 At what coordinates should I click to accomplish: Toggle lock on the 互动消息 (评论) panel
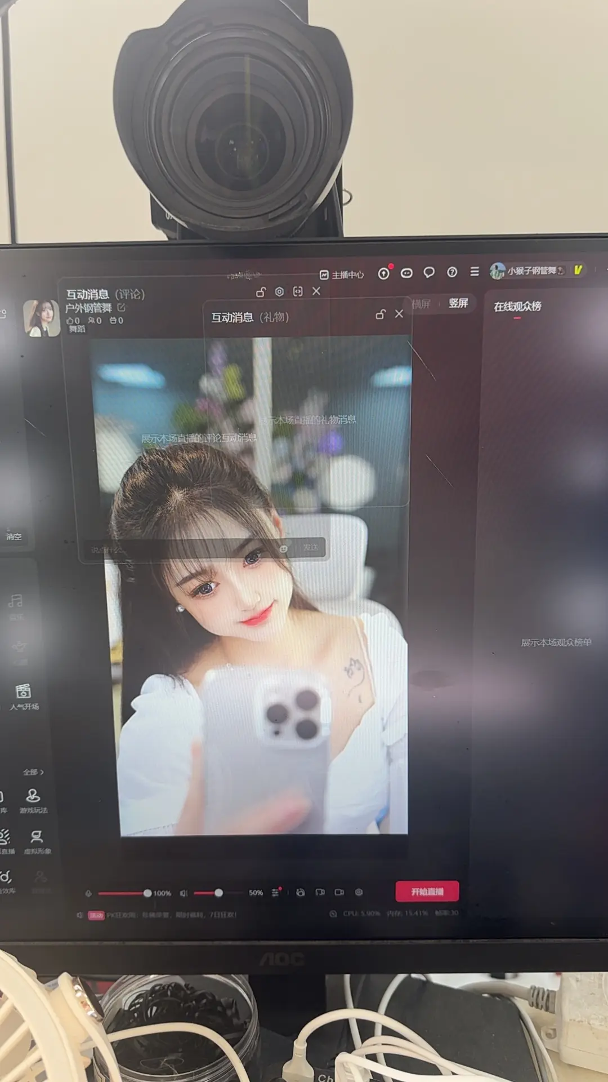point(261,292)
